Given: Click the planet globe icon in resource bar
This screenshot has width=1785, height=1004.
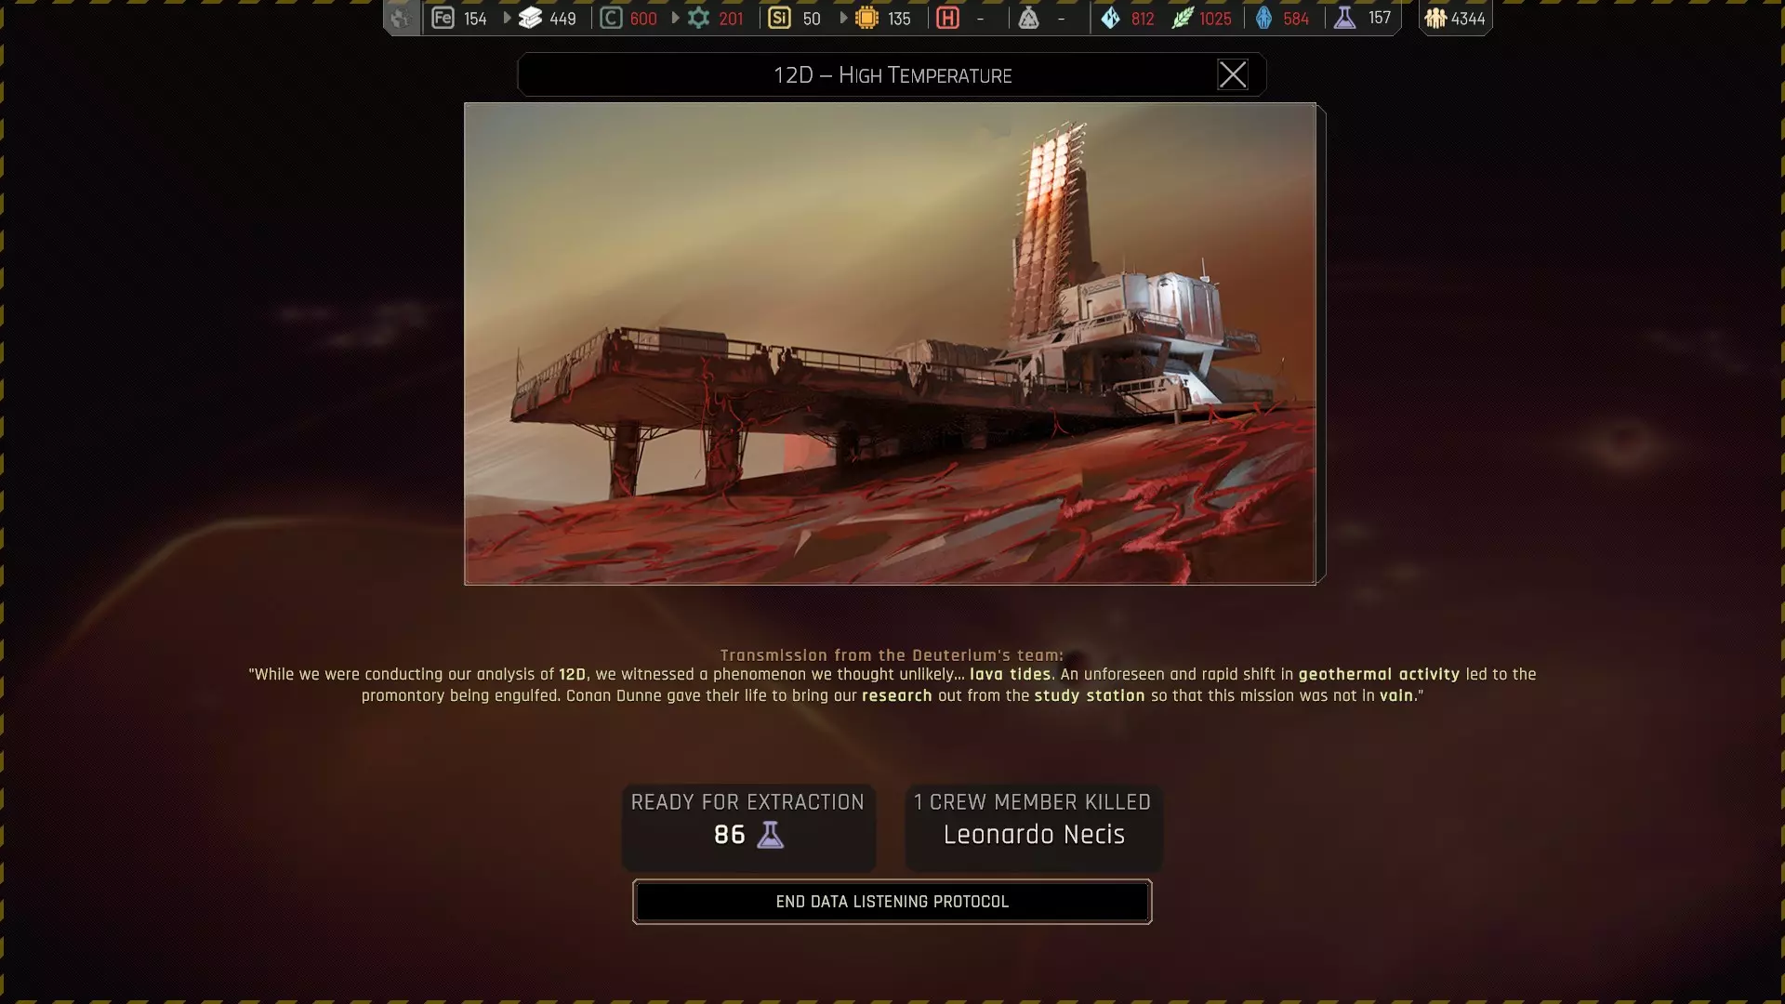Looking at the screenshot, I should click(x=401, y=18).
